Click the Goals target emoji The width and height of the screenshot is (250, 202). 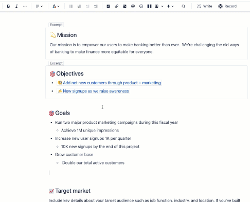51,113
